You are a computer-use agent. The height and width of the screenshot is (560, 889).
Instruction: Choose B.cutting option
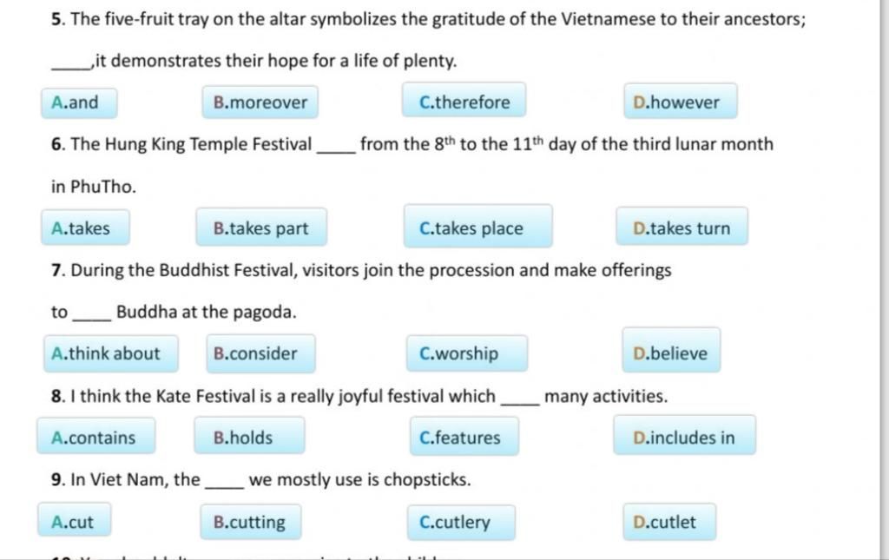tap(251, 522)
